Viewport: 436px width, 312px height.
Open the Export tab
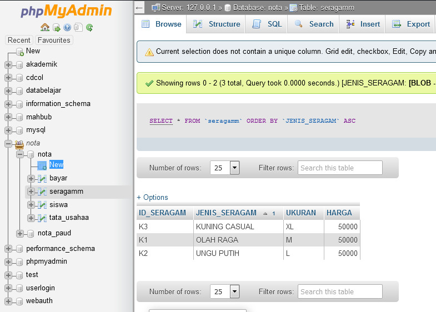(410, 24)
